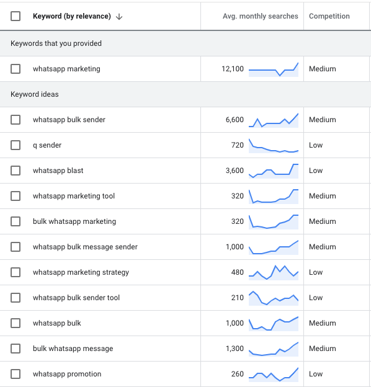Tick the bulk whatsapp marketing checkbox
371x387 pixels.
click(x=16, y=221)
